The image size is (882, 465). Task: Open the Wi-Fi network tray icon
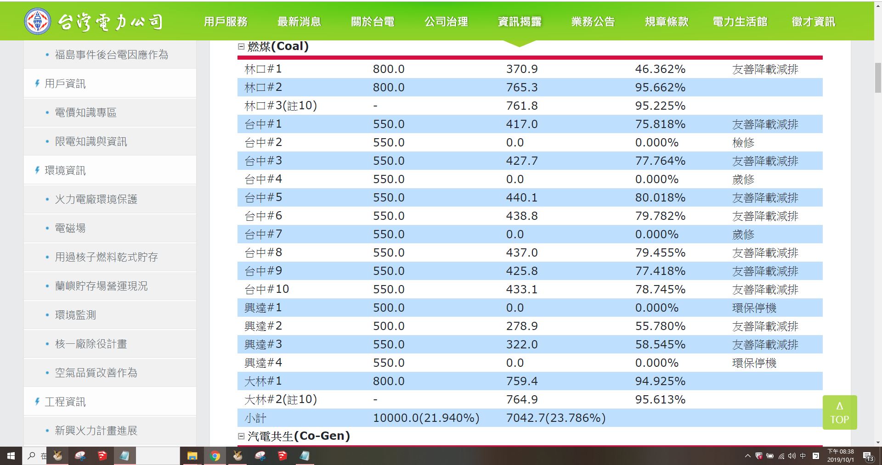click(x=781, y=456)
